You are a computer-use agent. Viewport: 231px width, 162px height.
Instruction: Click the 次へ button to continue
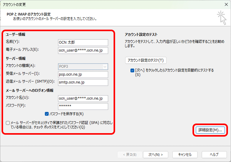155,154
